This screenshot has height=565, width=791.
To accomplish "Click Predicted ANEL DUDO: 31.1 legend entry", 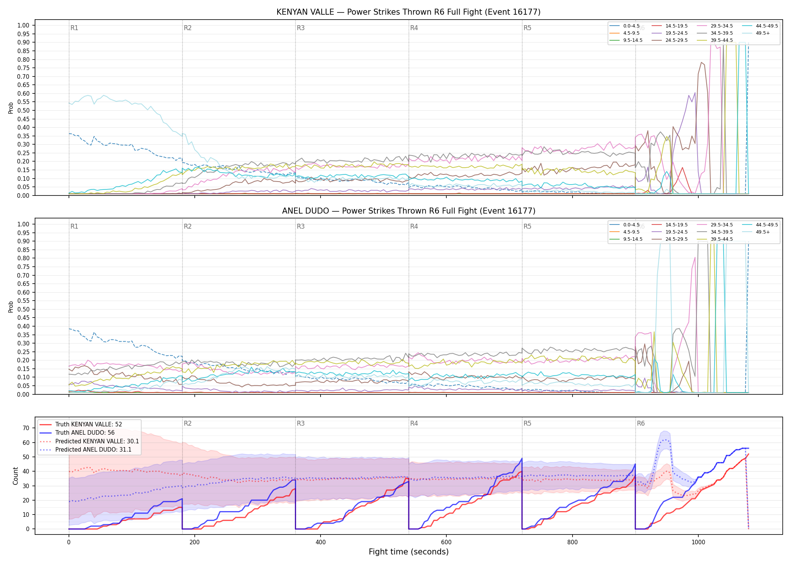I will 86,450.
